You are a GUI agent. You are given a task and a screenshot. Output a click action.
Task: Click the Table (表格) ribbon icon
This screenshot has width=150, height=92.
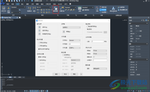[80, 9]
